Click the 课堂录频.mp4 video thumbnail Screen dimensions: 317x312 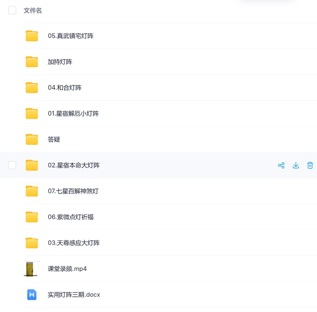(31, 269)
